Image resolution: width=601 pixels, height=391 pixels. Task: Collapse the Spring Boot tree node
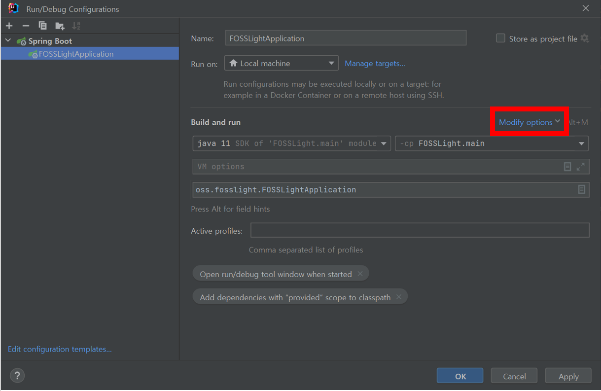coord(8,41)
